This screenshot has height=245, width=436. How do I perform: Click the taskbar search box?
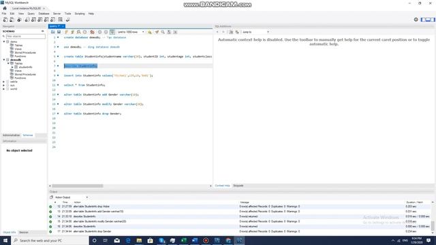50,240
